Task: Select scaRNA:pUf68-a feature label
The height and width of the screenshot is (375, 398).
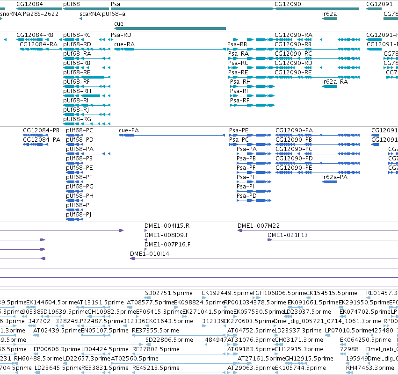Action: pos(102,14)
